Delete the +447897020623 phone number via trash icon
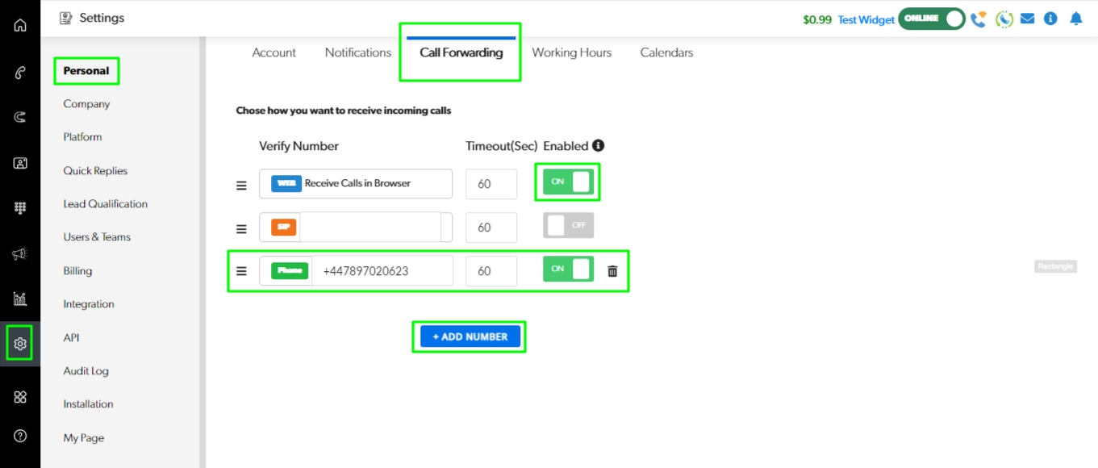The image size is (1098, 468). click(x=612, y=271)
